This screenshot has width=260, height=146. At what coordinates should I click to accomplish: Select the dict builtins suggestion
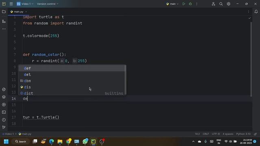tap(71, 93)
